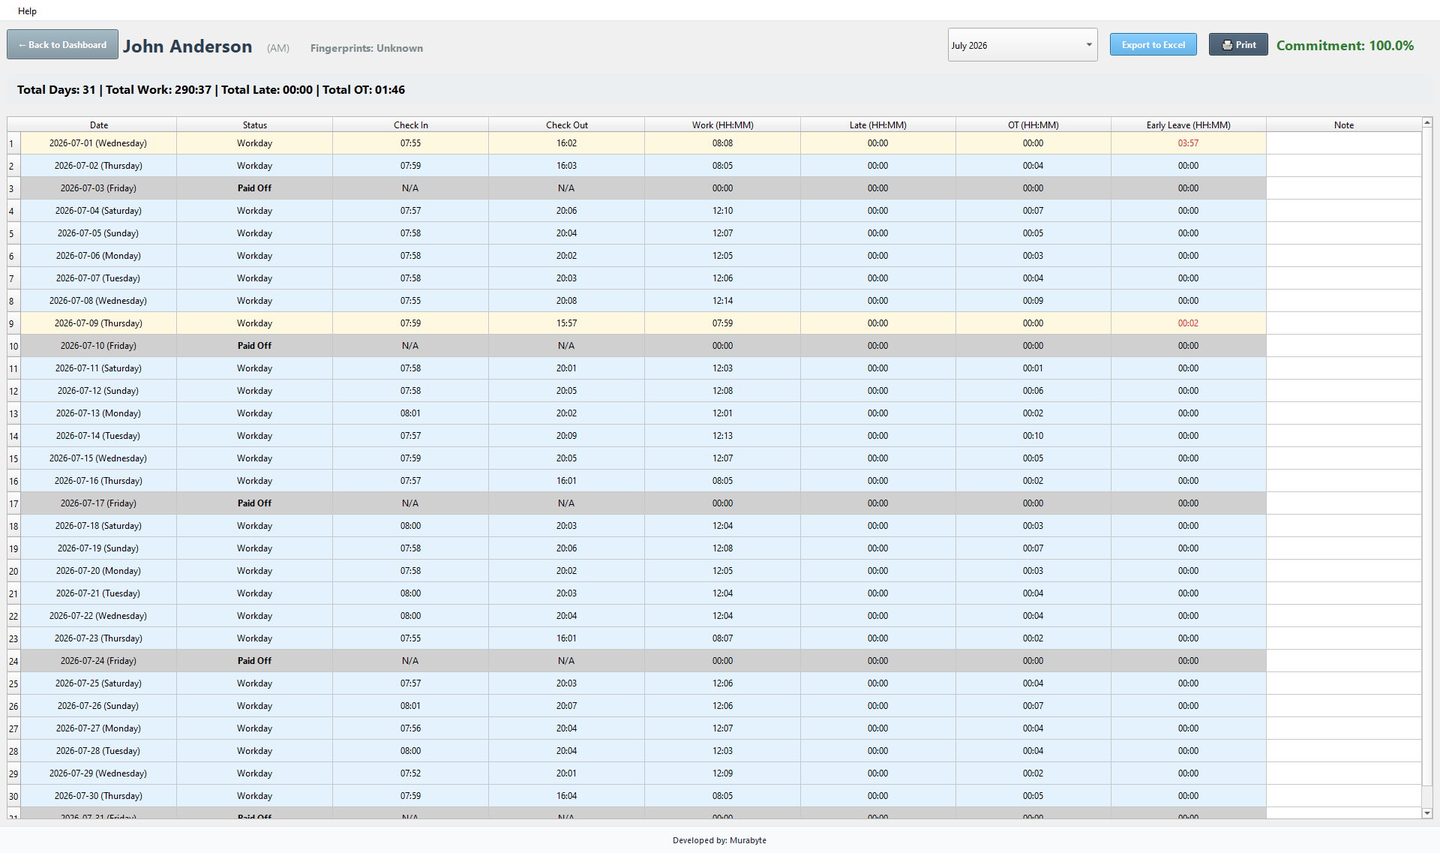Screen dimensions: 1440x853
Task: Click Check In 07:52 on July 29
Action: point(410,773)
